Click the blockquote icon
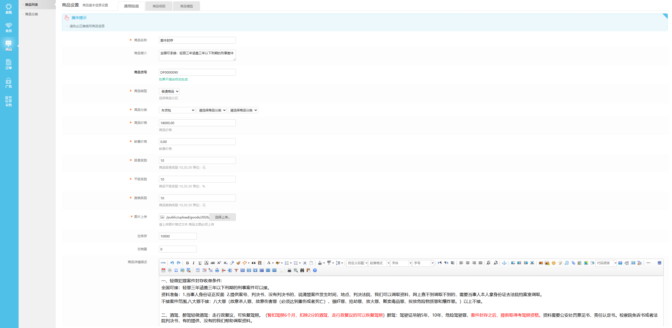The width and height of the screenshot is (672, 328). click(254, 263)
